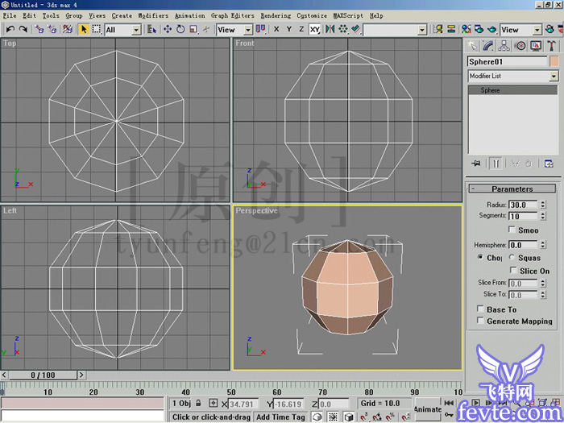The height and width of the screenshot is (423, 564).
Task: Collapse the Parameters rollout
Action: [512, 189]
